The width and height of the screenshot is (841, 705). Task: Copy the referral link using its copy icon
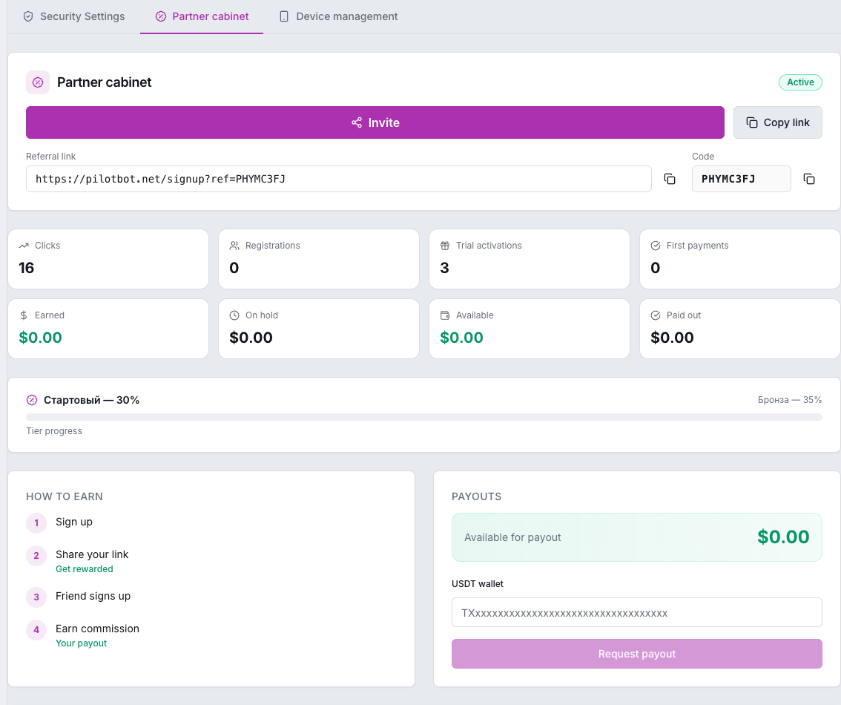click(x=670, y=179)
